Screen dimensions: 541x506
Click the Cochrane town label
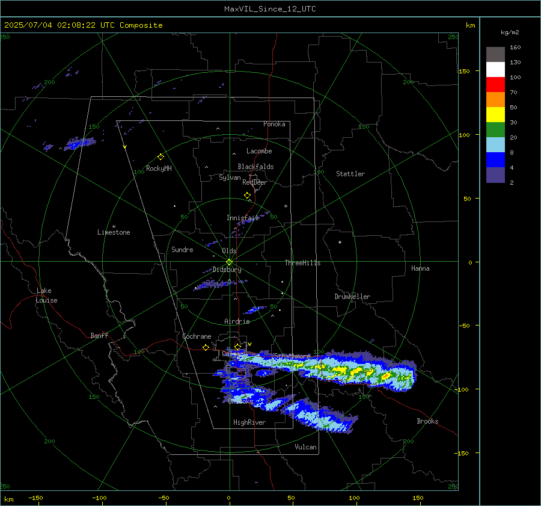pos(197,336)
